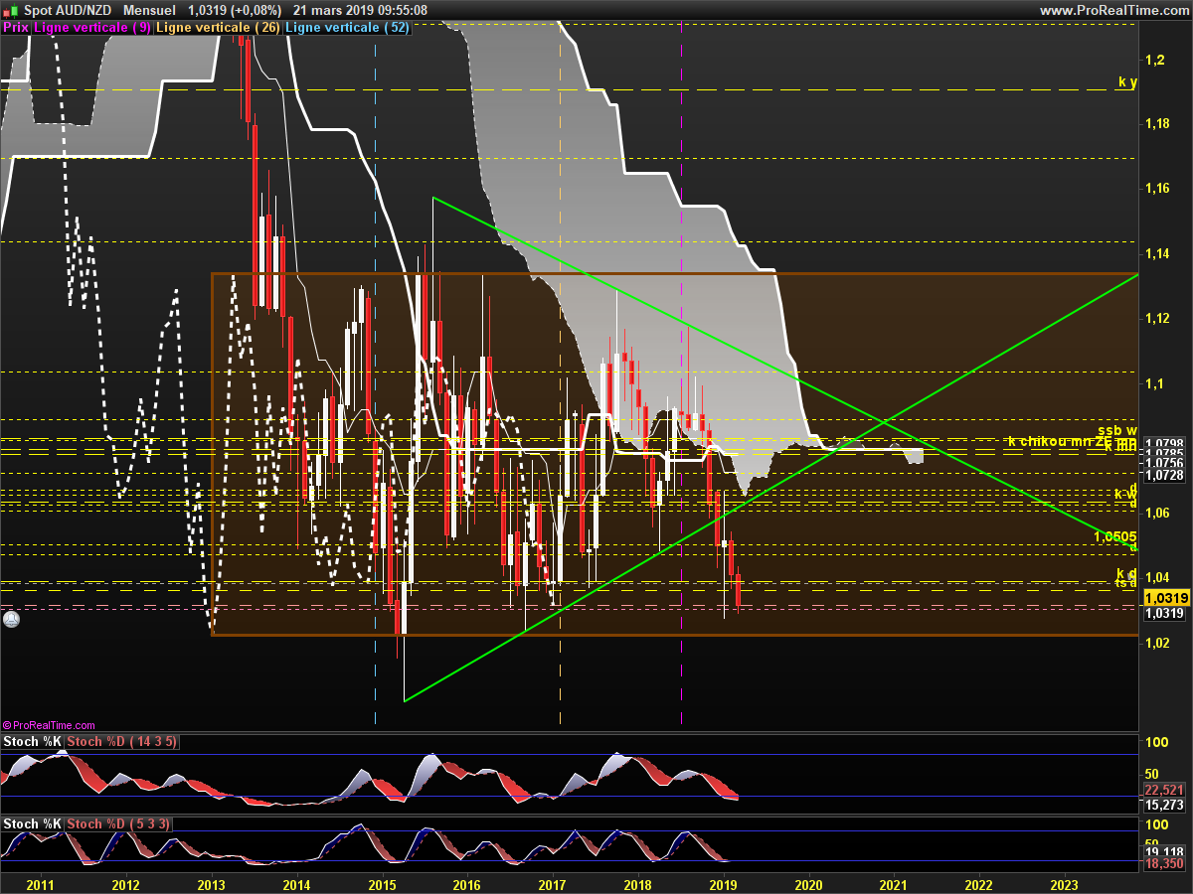Screen dimensions: 1193x894
Task: Click the 1,0728 price tag on the axis
Action: [1165, 476]
